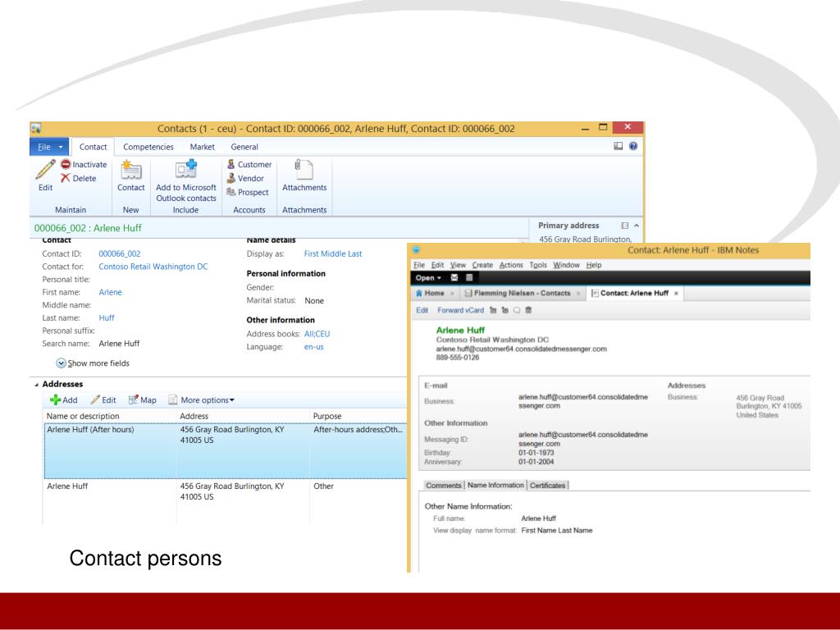The width and height of the screenshot is (840, 630).
Task: Select the Comments tab in Notes
Action: pyautogui.click(x=443, y=486)
